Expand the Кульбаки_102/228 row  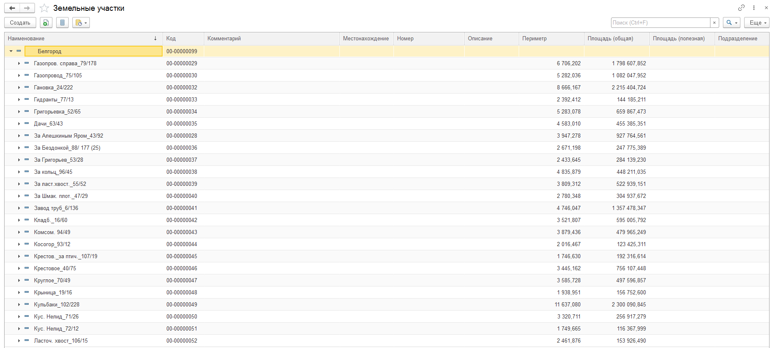point(19,305)
